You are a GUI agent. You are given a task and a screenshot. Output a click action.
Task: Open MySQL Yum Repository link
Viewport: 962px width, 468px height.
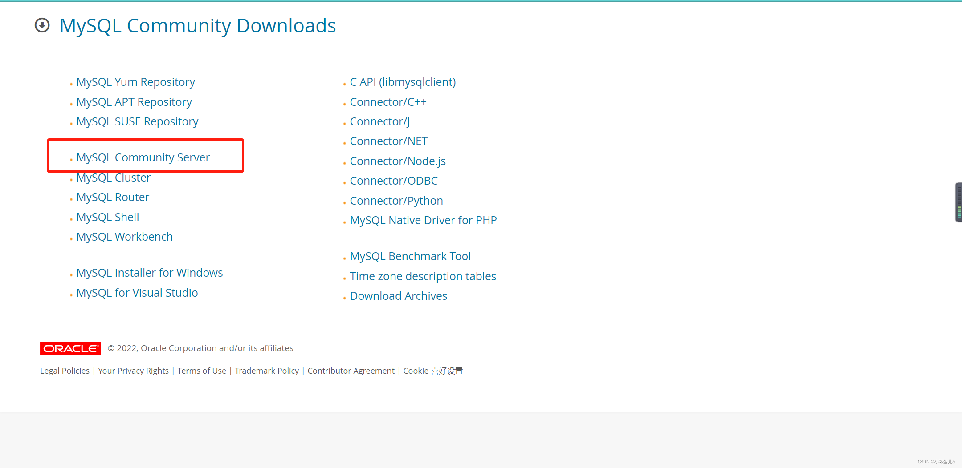136,82
